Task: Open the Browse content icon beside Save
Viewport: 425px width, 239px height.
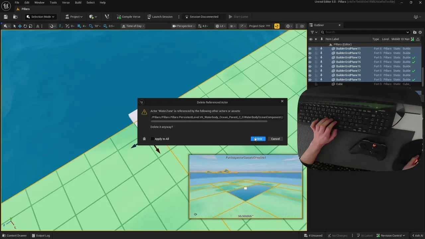Action: click(x=15, y=17)
